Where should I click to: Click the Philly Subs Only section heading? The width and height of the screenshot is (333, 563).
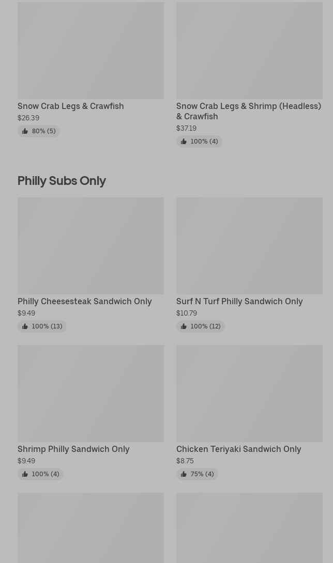point(62,181)
